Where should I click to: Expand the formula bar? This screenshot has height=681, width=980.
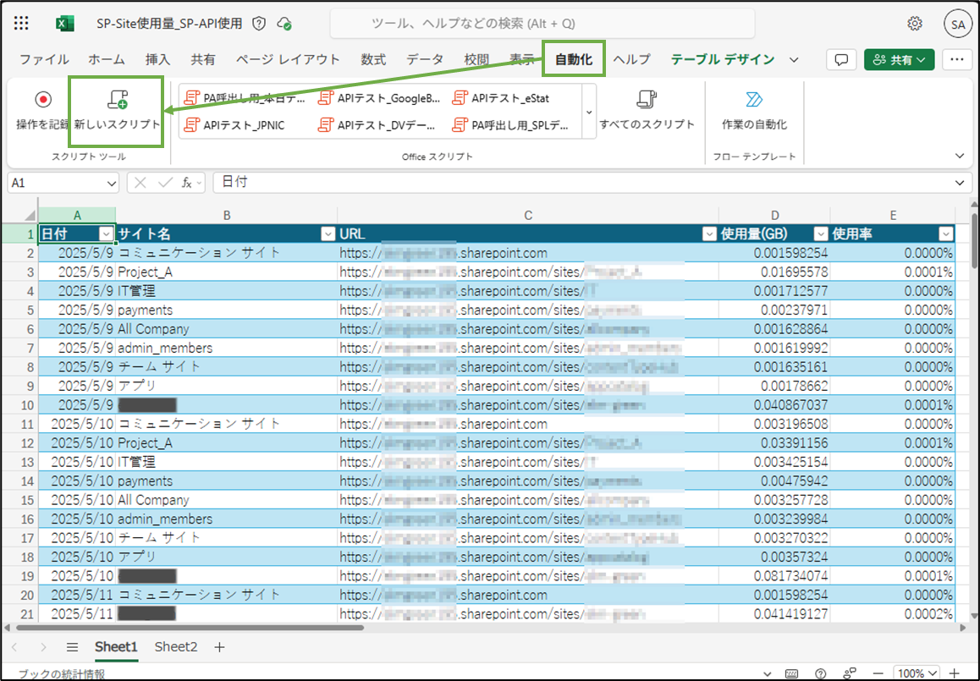960,183
